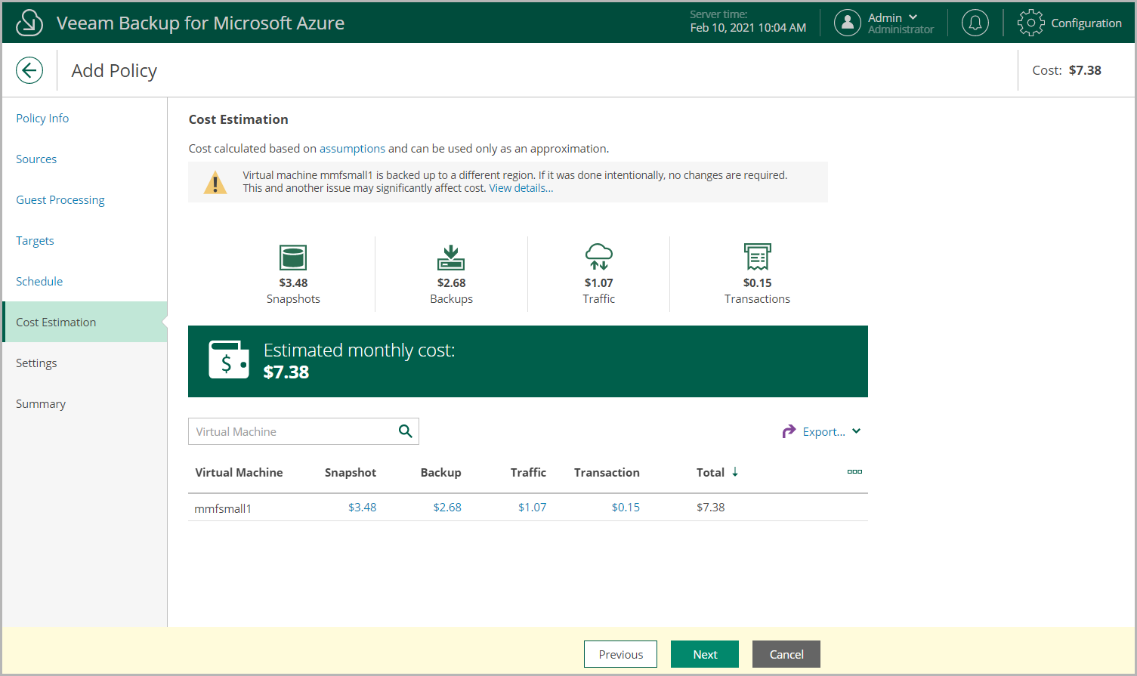The image size is (1137, 676).
Task: Click the Snapshots disk icon
Action: click(293, 258)
